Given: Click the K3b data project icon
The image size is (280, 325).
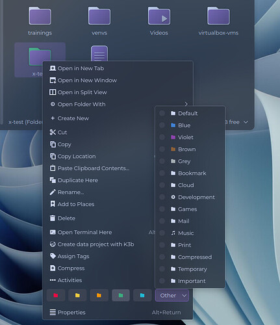Looking at the screenshot, I should tap(53, 244).
